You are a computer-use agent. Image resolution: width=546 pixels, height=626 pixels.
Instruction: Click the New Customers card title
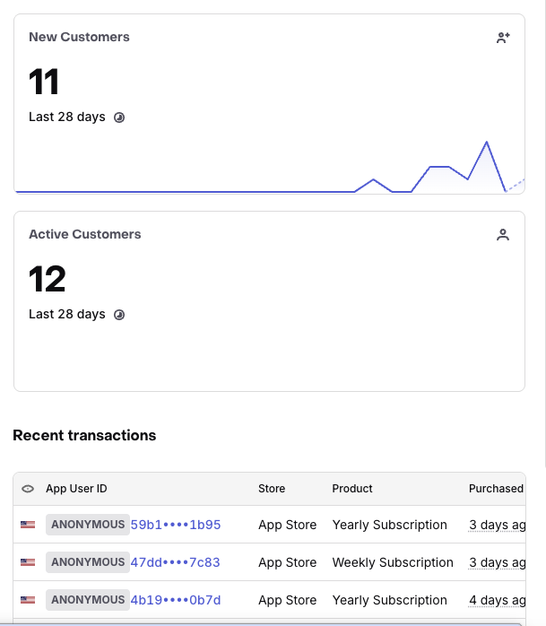click(x=79, y=37)
